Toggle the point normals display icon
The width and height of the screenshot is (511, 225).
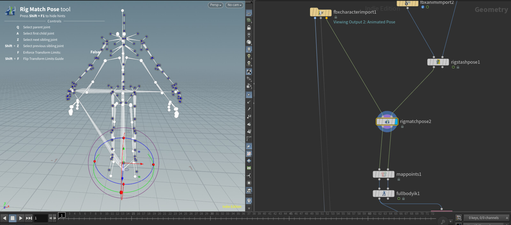pyautogui.click(x=249, y=102)
